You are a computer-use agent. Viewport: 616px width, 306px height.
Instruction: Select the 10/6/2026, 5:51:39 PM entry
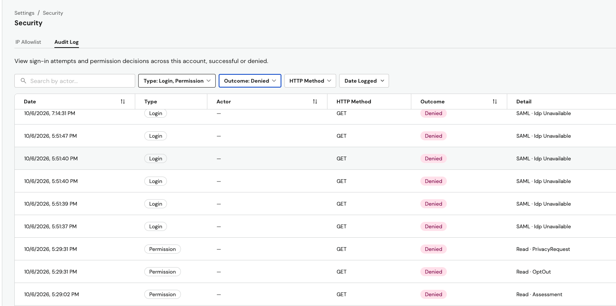coord(315,204)
